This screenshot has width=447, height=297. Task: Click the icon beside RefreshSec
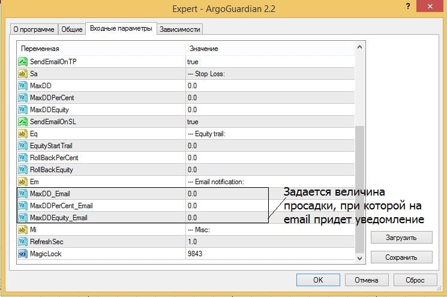pyautogui.click(x=23, y=241)
